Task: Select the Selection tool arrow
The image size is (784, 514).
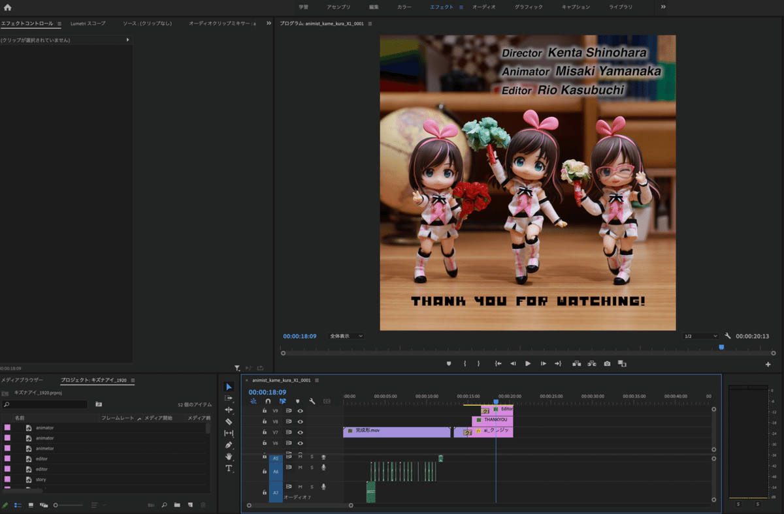Action: (229, 387)
